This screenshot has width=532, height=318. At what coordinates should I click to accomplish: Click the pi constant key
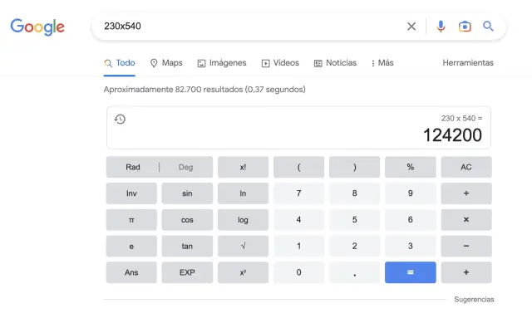[x=131, y=220]
